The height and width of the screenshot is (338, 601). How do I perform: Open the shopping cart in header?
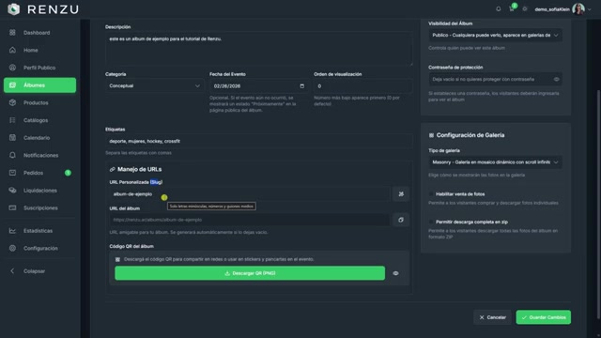tap(512, 8)
